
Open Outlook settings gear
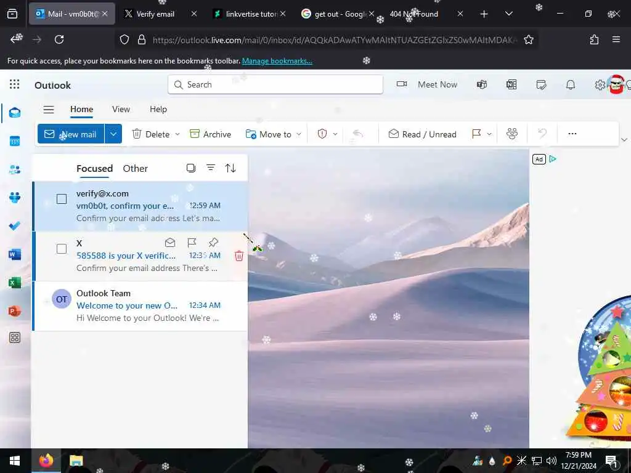tap(600, 85)
